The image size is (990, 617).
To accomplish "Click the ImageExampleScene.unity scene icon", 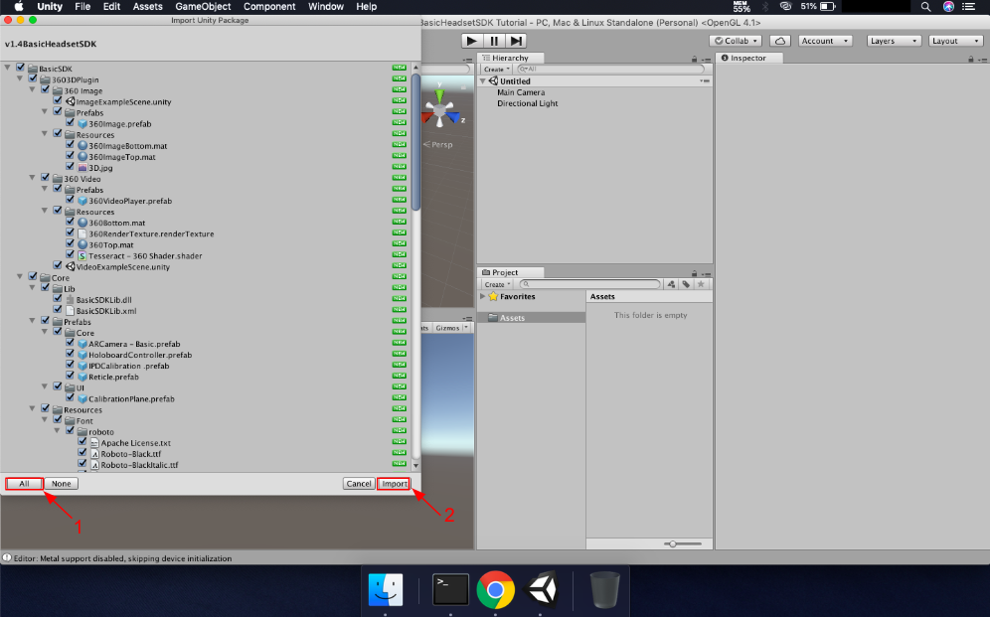I will click(x=71, y=101).
